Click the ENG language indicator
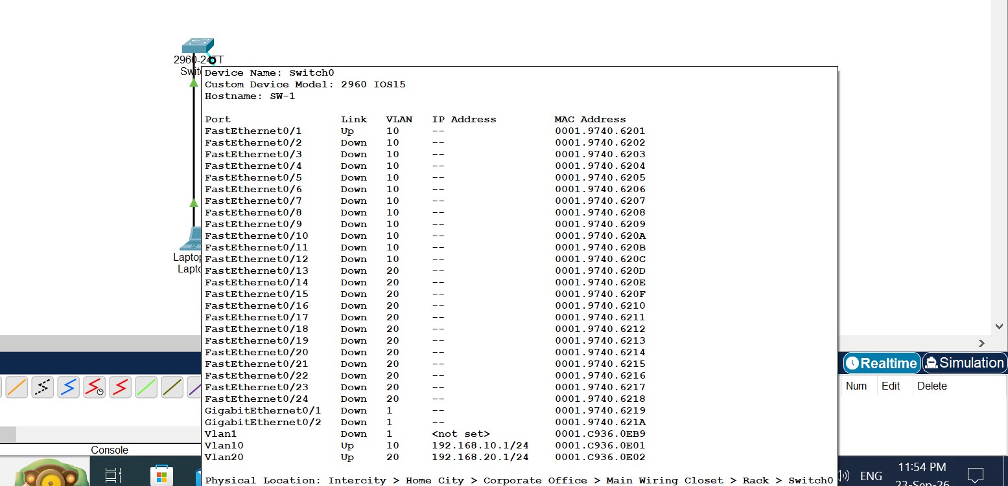This screenshot has height=486, width=1008. click(x=871, y=476)
